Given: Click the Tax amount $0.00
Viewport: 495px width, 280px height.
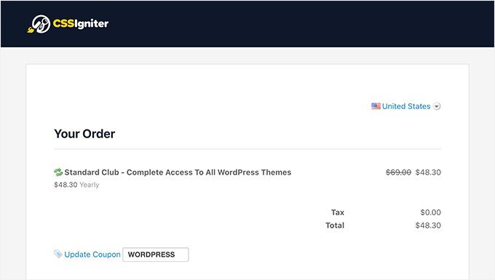Looking at the screenshot, I should point(431,212).
